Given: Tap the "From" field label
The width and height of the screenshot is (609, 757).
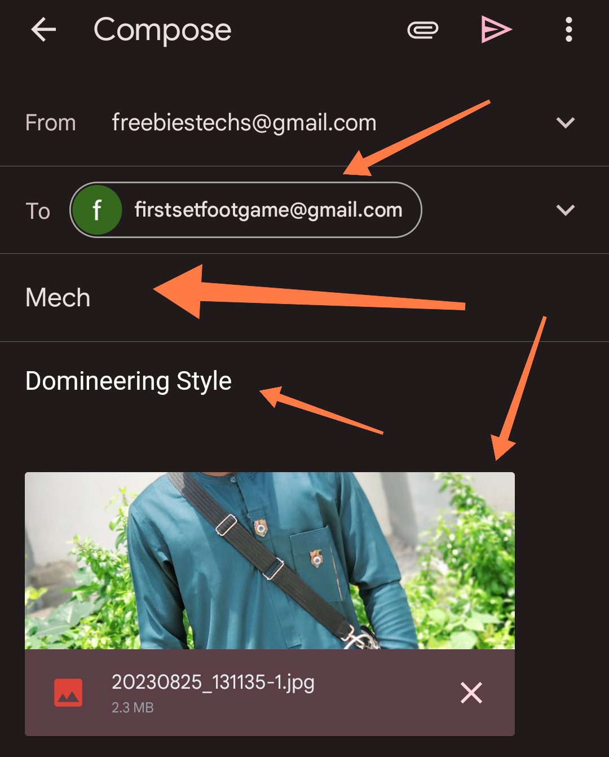Looking at the screenshot, I should (50, 122).
